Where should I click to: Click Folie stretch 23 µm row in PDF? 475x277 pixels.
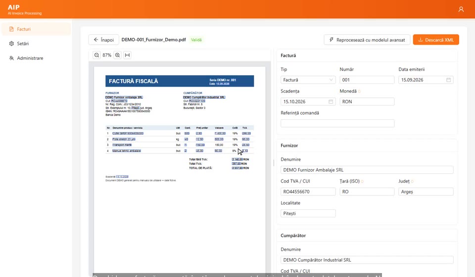[x=180, y=139]
